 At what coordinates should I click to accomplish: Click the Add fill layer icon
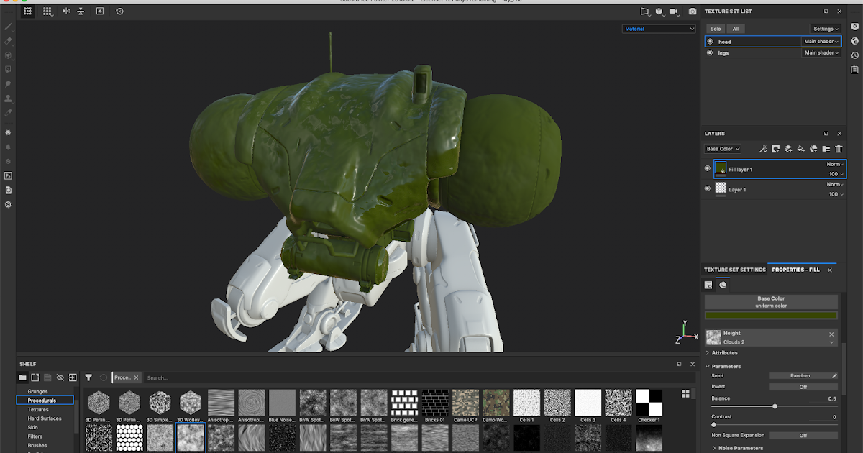click(x=800, y=149)
